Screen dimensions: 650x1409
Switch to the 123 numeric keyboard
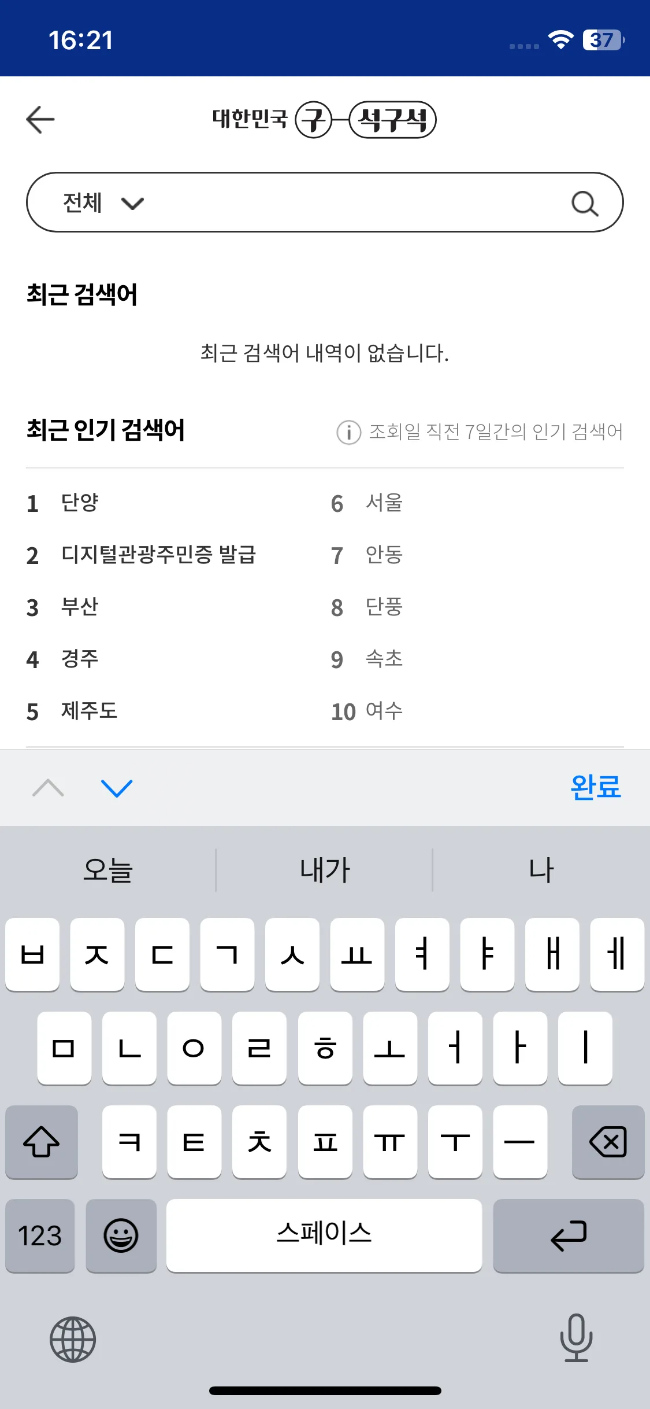pyautogui.click(x=40, y=1235)
